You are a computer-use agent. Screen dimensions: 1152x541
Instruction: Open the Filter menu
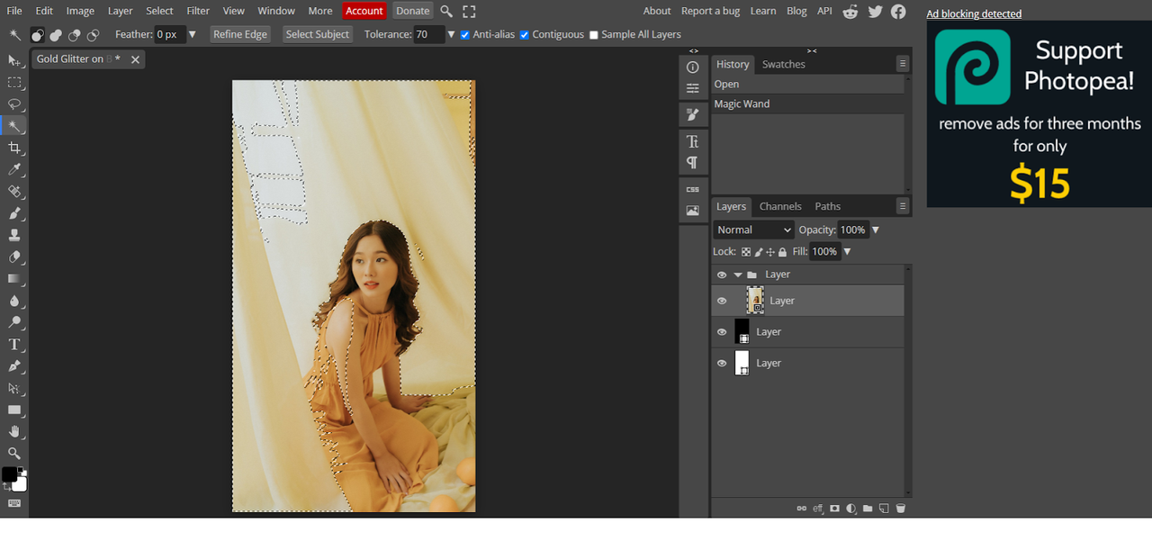(198, 11)
